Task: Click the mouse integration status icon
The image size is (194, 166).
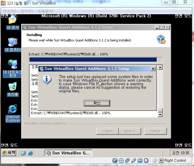Action: coord(155,161)
